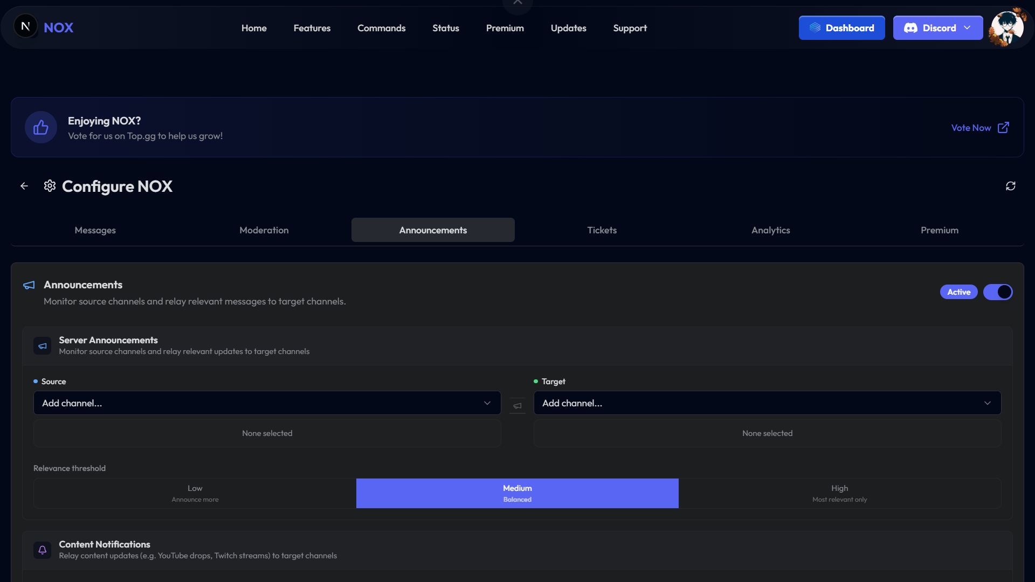Open the Target Add channel dropdown
The image size is (1035, 582).
pos(768,403)
